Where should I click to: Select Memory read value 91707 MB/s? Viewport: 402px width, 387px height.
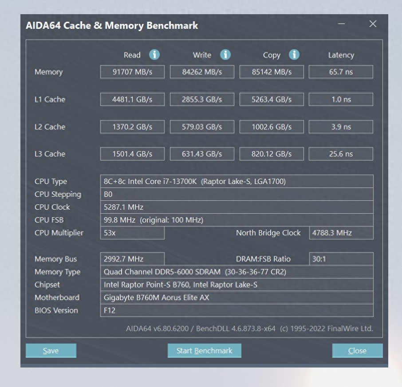pos(132,72)
